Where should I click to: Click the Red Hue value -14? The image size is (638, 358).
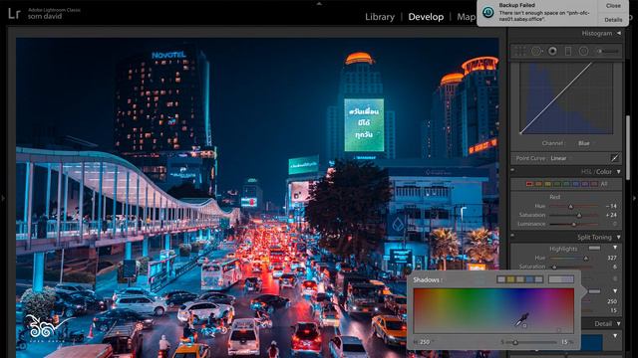click(611, 206)
